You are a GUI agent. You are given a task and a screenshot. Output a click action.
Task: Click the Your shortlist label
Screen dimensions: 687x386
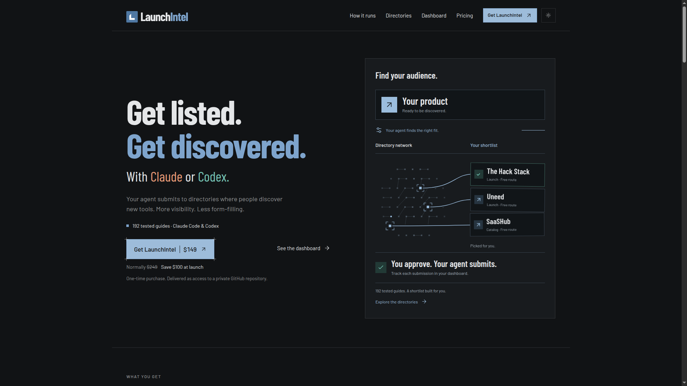(x=484, y=145)
